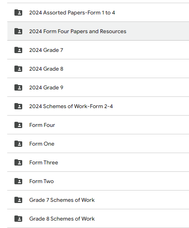Open 2024 Schemes of Work-Form 2-4 folder
189x228 pixels.
[x=71, y=106]
